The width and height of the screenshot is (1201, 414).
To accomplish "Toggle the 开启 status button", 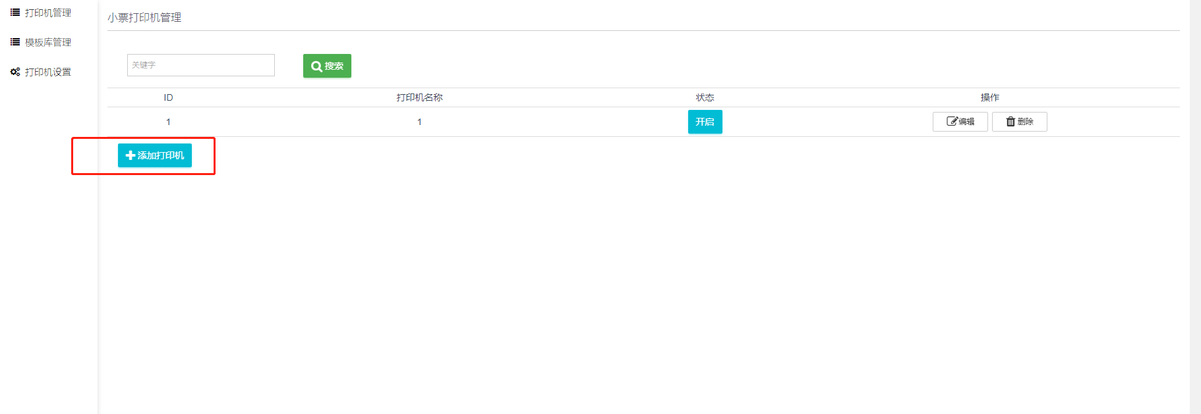I will coord(705,122).
